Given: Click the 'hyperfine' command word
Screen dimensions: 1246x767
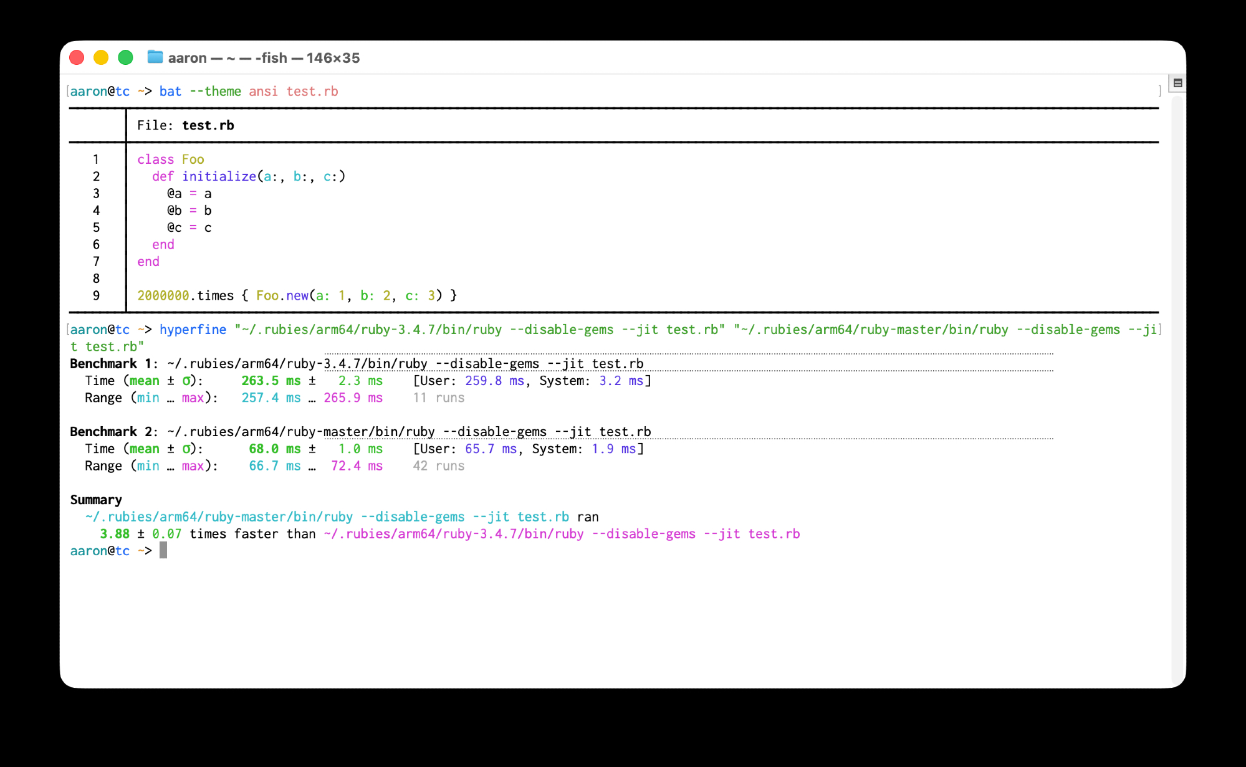Looking at the screenshot, I should [193, 330].
